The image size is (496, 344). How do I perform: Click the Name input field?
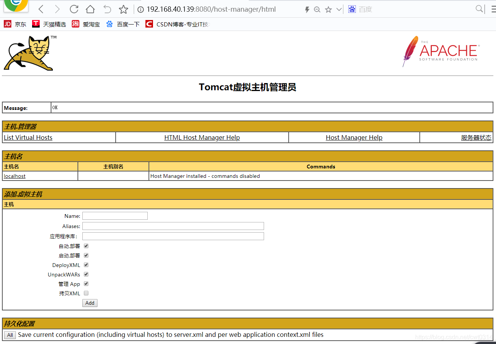point(115,216)
